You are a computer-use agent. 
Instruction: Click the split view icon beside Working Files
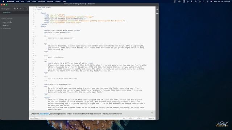(24, 9)
